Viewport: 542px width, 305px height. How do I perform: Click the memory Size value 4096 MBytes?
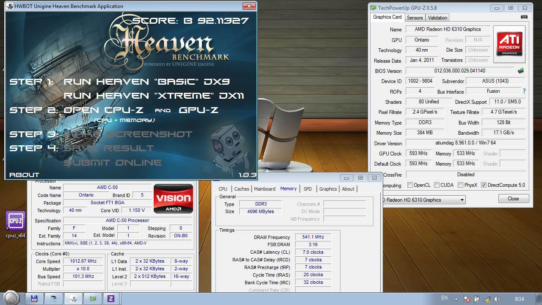coord(260,211)
